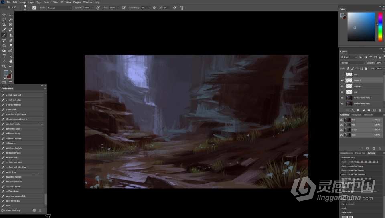The image size is (385, 218).
Task: Click the foreground color swatch
Action: coord(6,73)
